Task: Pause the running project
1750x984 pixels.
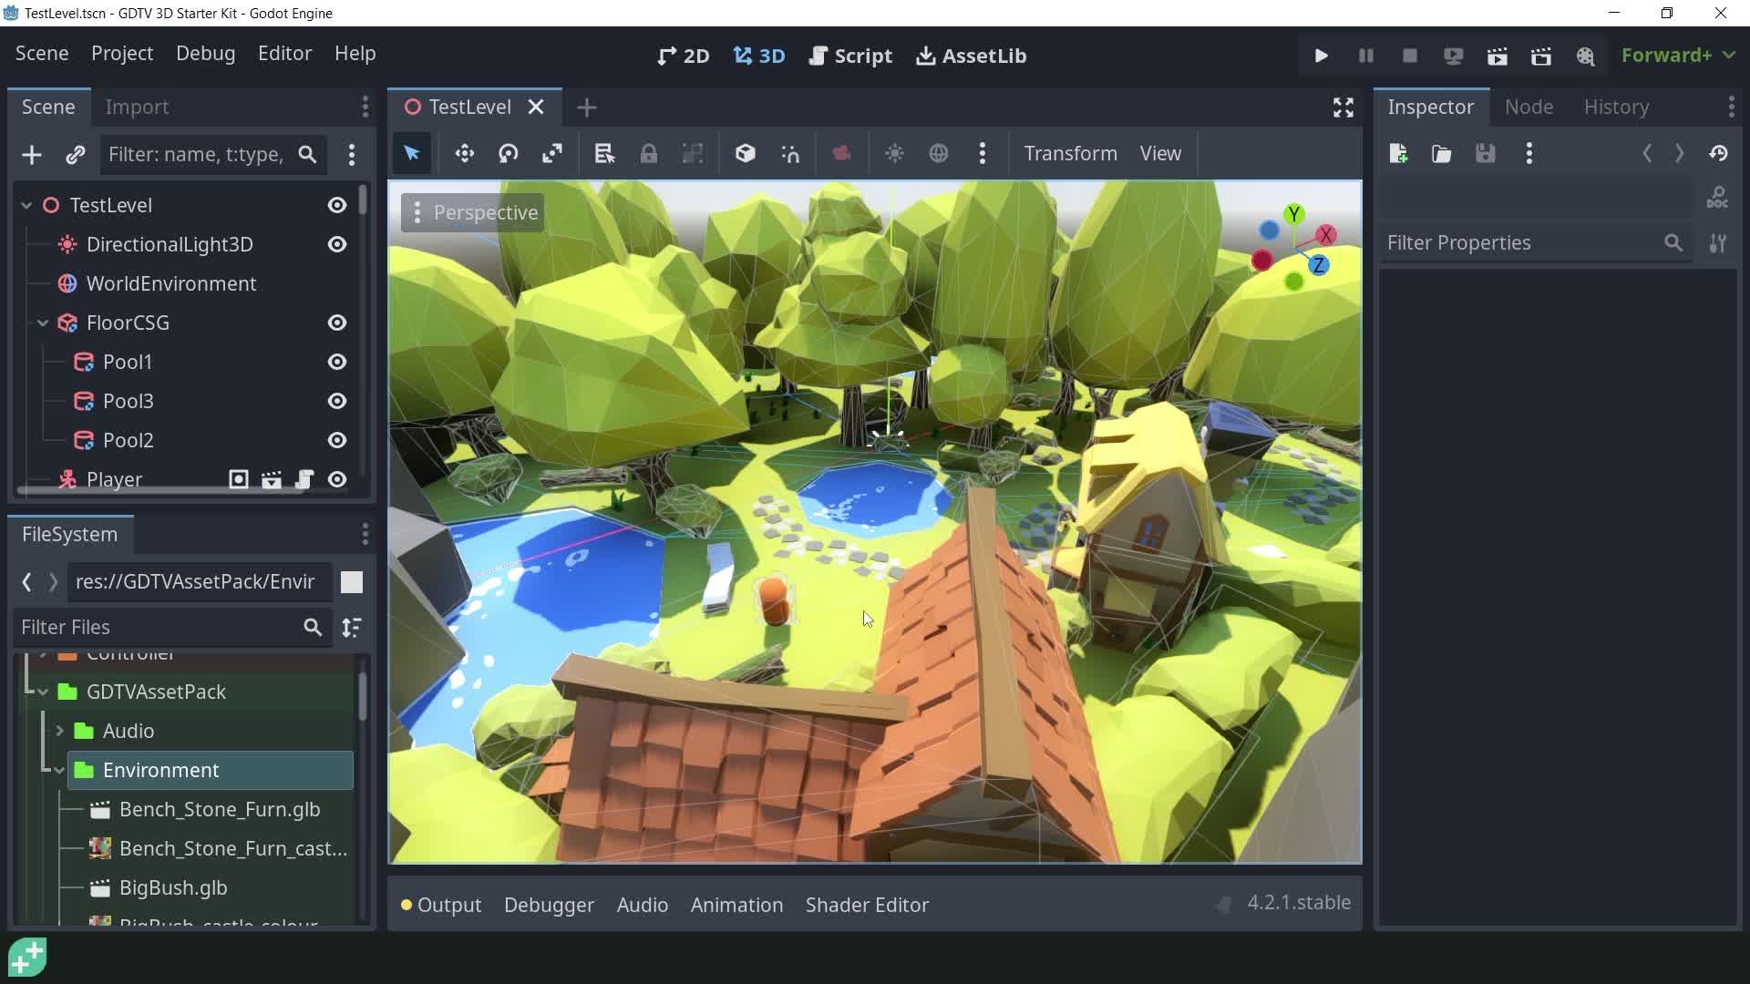Action: click(x=1365, y=56)
